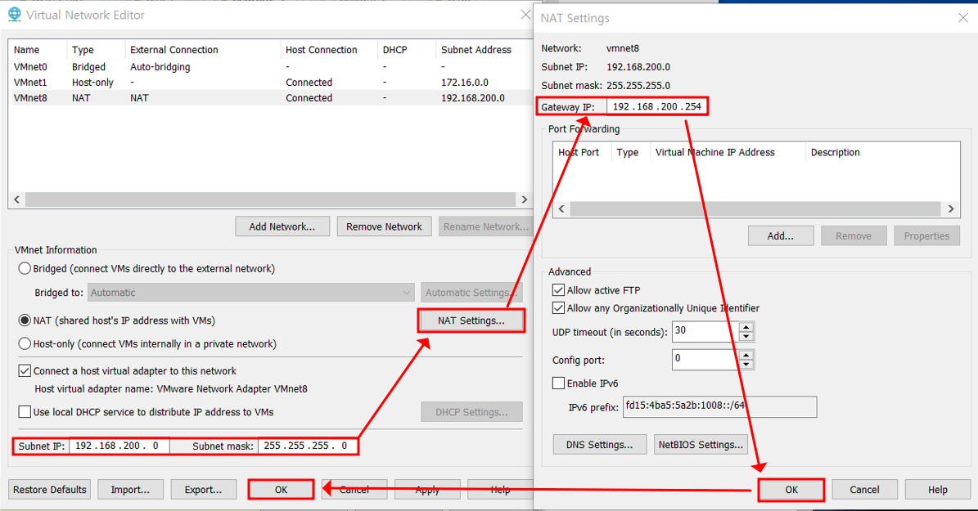
Task: Toggle Connect a host virtual adapter checkbox
Action: (x=25, y=371)
